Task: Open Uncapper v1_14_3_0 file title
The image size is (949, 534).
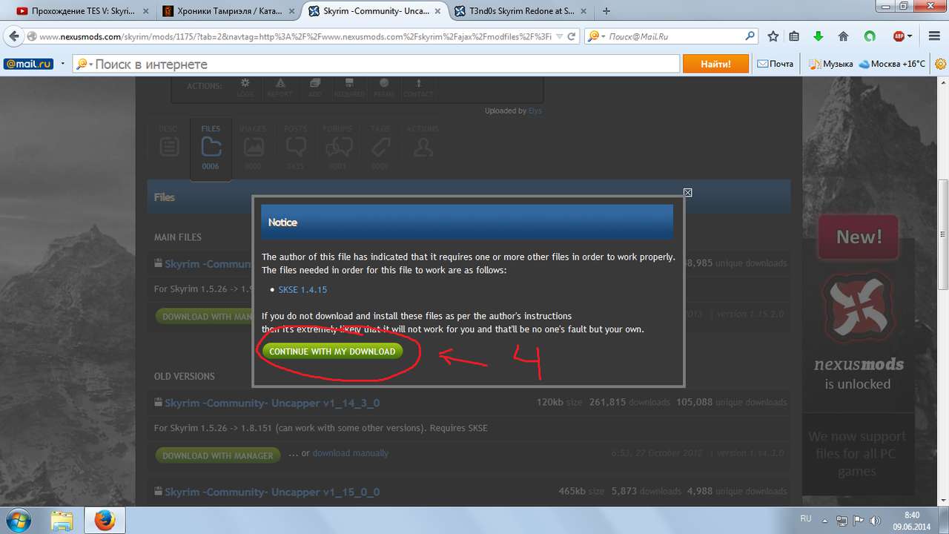Action: point(272,403)
